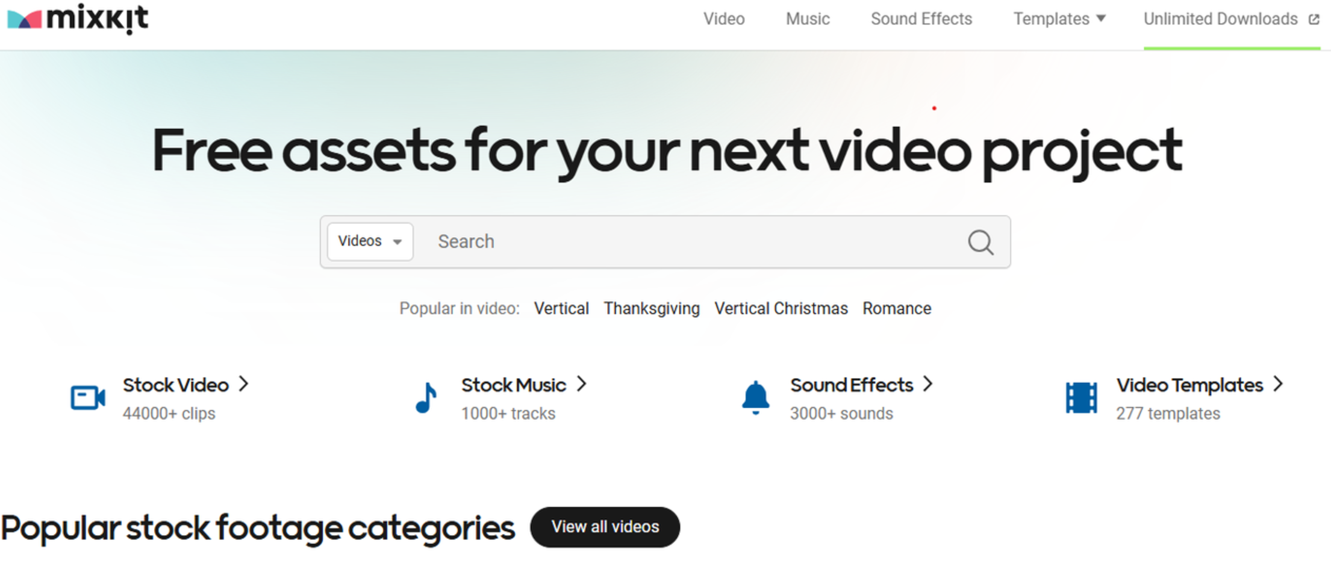
Task: Click the chevron next to Stock Video
Action: pyautogui.click(x=243, y=384)
